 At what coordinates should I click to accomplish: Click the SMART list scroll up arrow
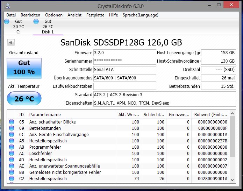[232, 114]
